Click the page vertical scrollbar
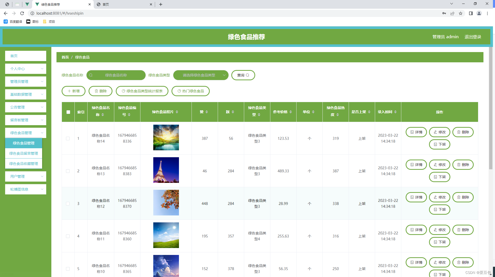 coord(491,108)
